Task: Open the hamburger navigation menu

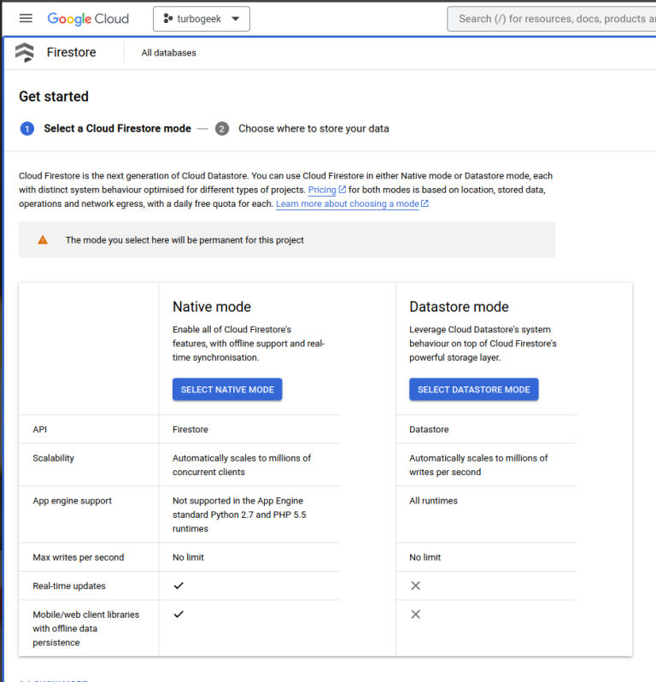Action: (26, 18)
